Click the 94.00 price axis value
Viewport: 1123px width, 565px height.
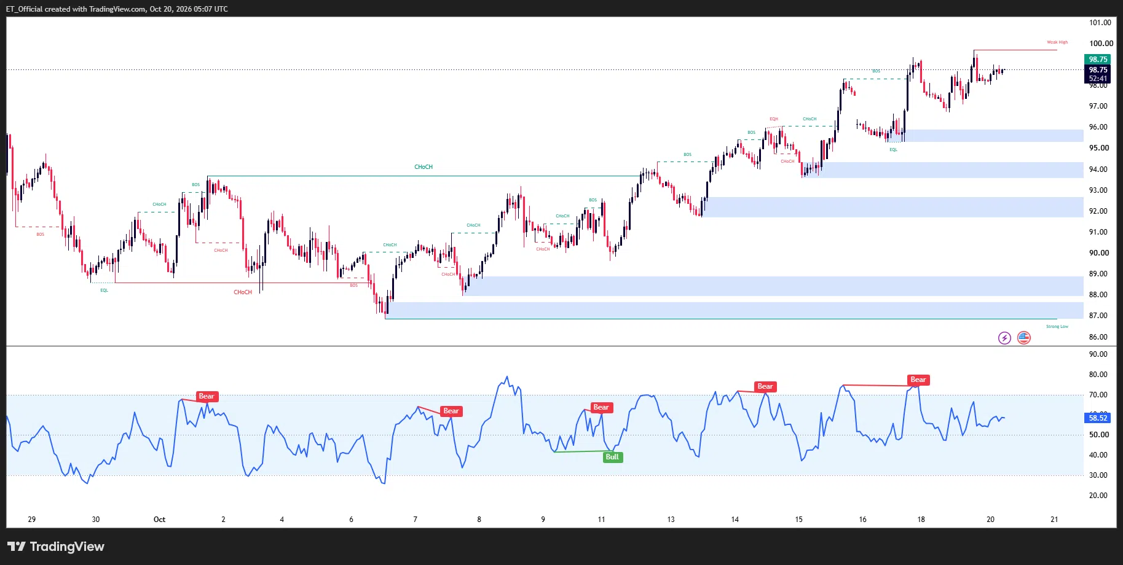click(x=1099, y=169)
